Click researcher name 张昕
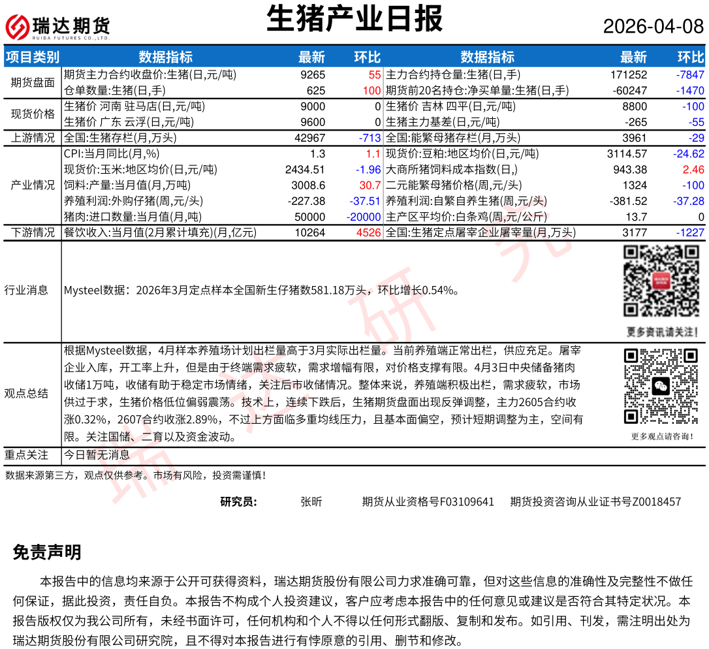Image resolution: width=709 pixels, height=649 pixels. pyautogui.click(x=311, y=501)
